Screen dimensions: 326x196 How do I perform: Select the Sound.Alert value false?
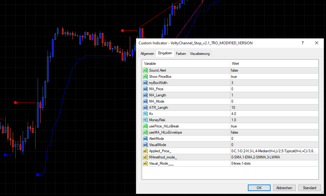234,70
